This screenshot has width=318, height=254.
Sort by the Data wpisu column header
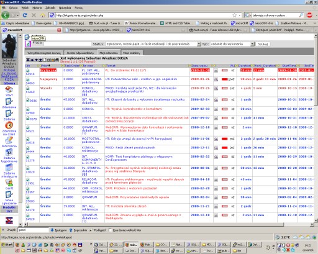199,66
